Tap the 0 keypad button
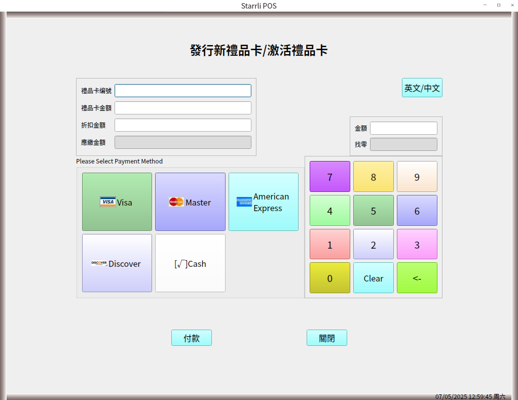This screenshot has width=518, height=400. pyautogui.click(x=329, y=278)
